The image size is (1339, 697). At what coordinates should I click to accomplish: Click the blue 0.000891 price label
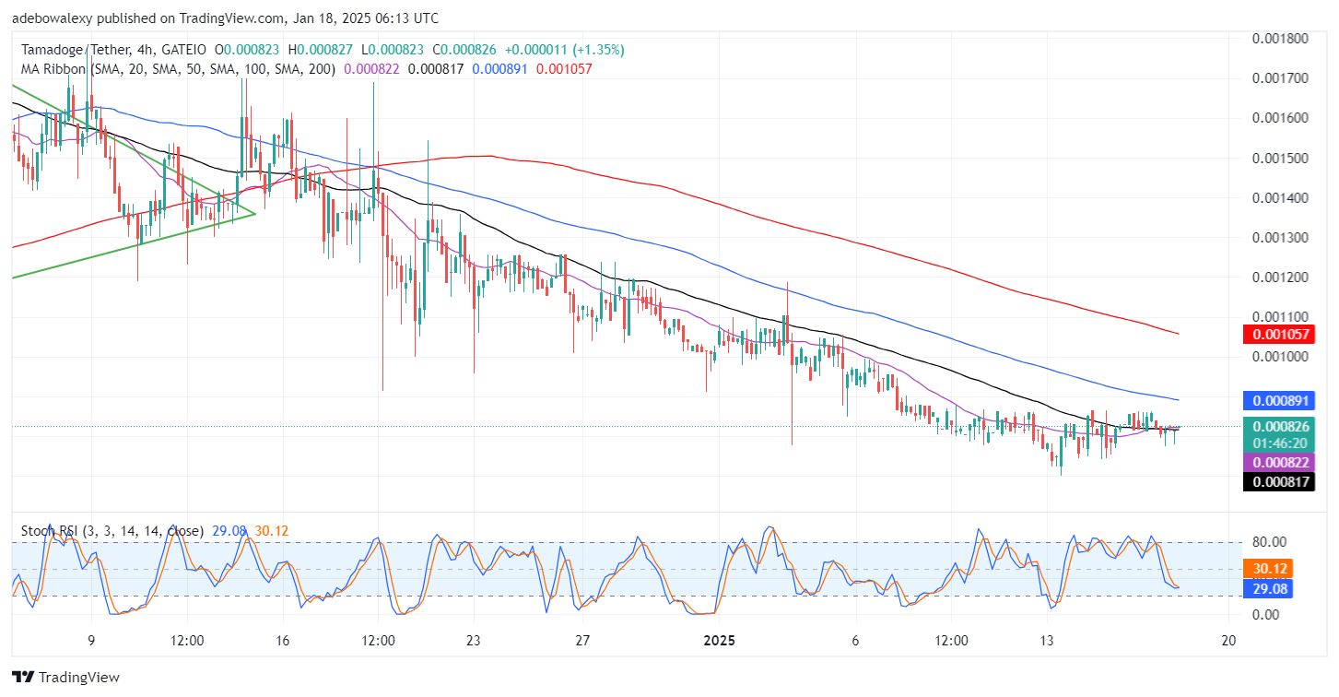pyautogui.click(x=1280, y=401)
